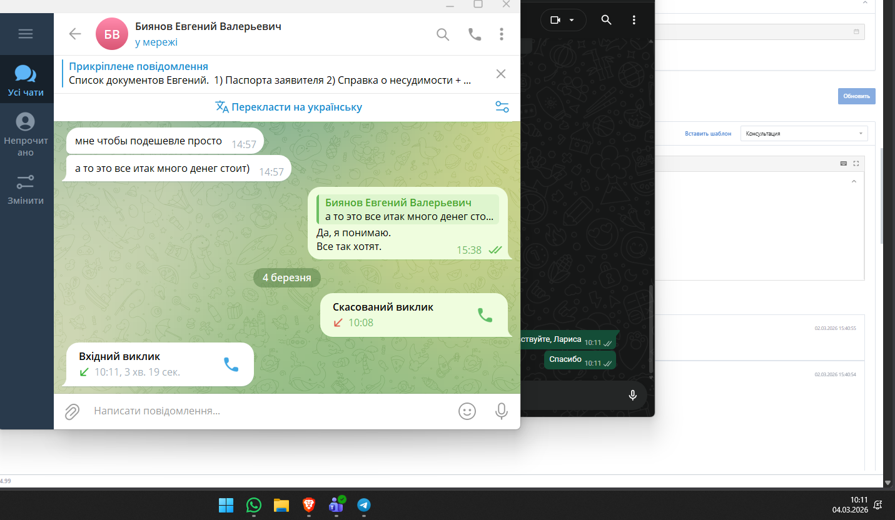The image size is (895, 520).
Task: Call back via green phone in 'Скасований виклик'
Action: pyautogui.click(x=485, y=315)
